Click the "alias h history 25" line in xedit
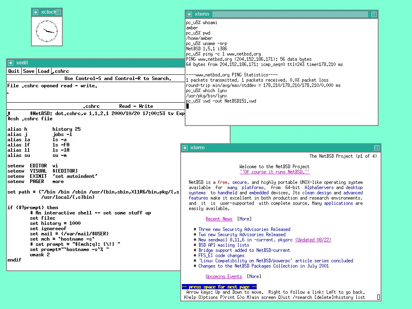The height and width of the screenshot is (309, 412). pyautogui.click(x=44, y=129)
